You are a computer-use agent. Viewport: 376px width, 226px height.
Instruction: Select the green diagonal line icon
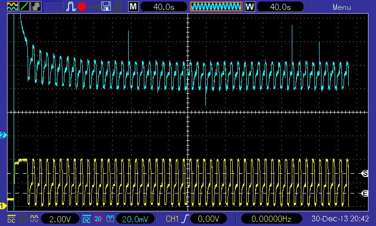tap(24, 6)
